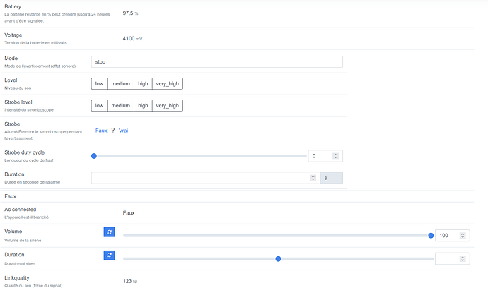This screenshot has width=488, height=288.
Task: Set Level to low
Action: point(99,83)
